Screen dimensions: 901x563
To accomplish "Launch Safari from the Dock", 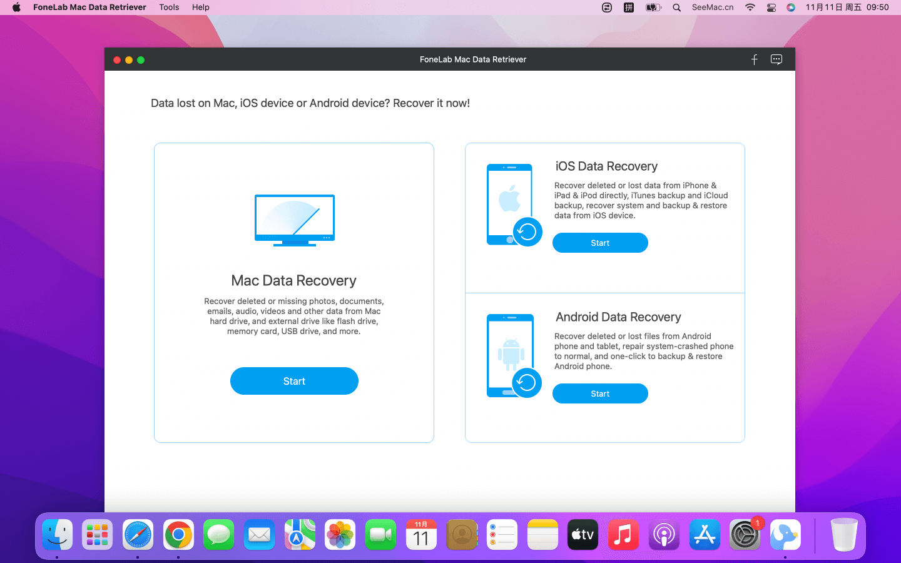I will (x=138, y=535).
